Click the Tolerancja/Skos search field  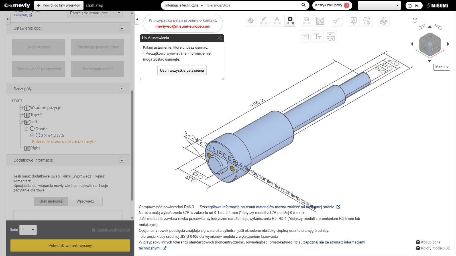(x=252, y=5)
